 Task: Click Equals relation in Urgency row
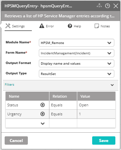click(x=63, y=114)
